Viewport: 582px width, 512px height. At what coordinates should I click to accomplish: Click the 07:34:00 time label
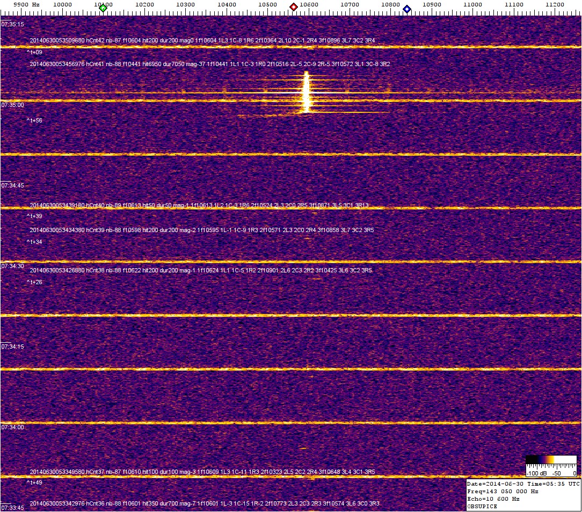pyautogui.click(x=12, y=427)
